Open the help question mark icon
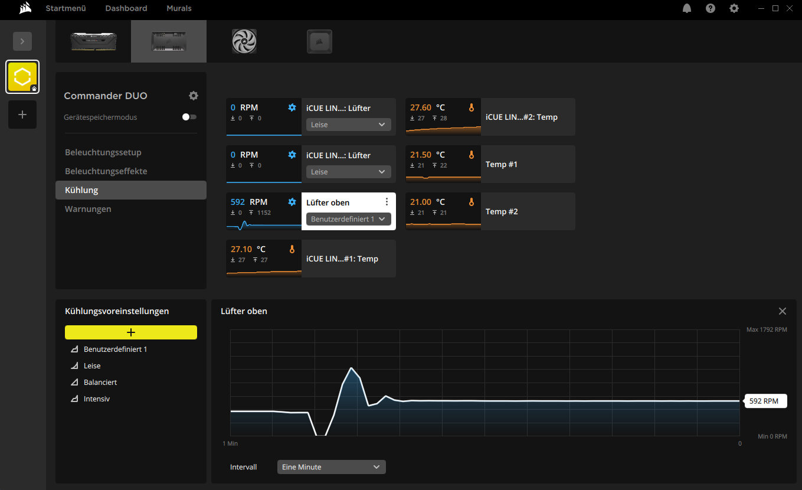The image size is (802, 490). [x=711, y=8]
